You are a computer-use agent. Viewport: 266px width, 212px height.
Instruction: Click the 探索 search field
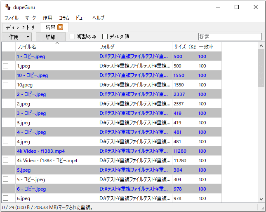[x=230, y=37]
